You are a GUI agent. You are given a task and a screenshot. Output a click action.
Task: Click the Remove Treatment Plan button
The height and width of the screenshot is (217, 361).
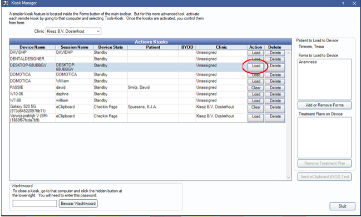point(324,163)
